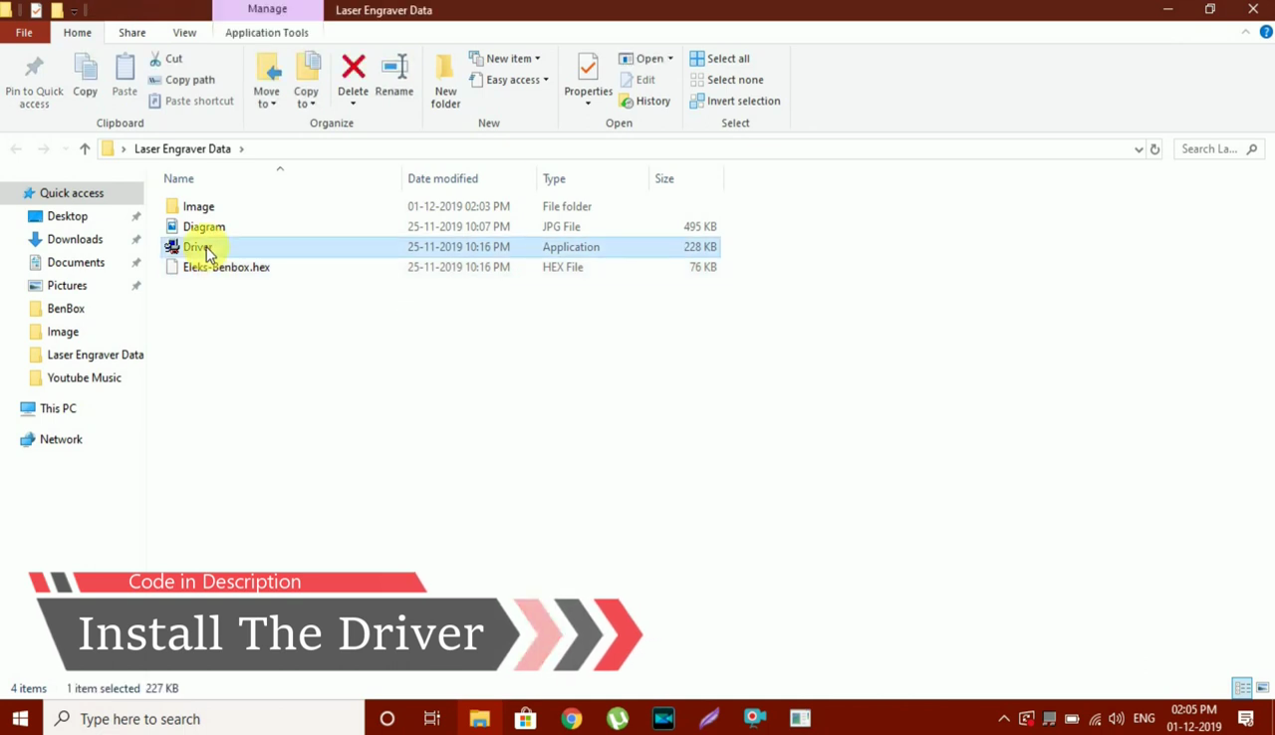Switch to details view icon
1275x735 pixels.
tap(1242, 688)
